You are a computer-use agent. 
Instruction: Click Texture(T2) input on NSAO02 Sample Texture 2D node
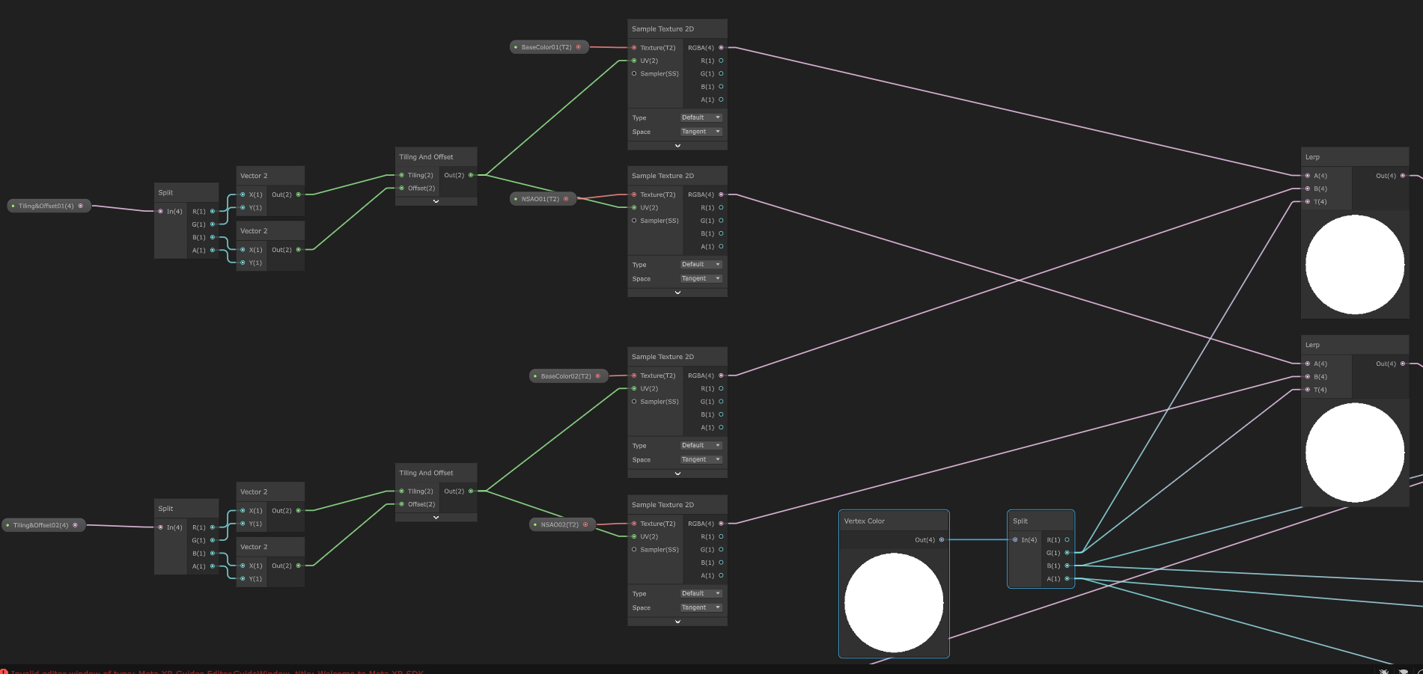click(634, 524)
